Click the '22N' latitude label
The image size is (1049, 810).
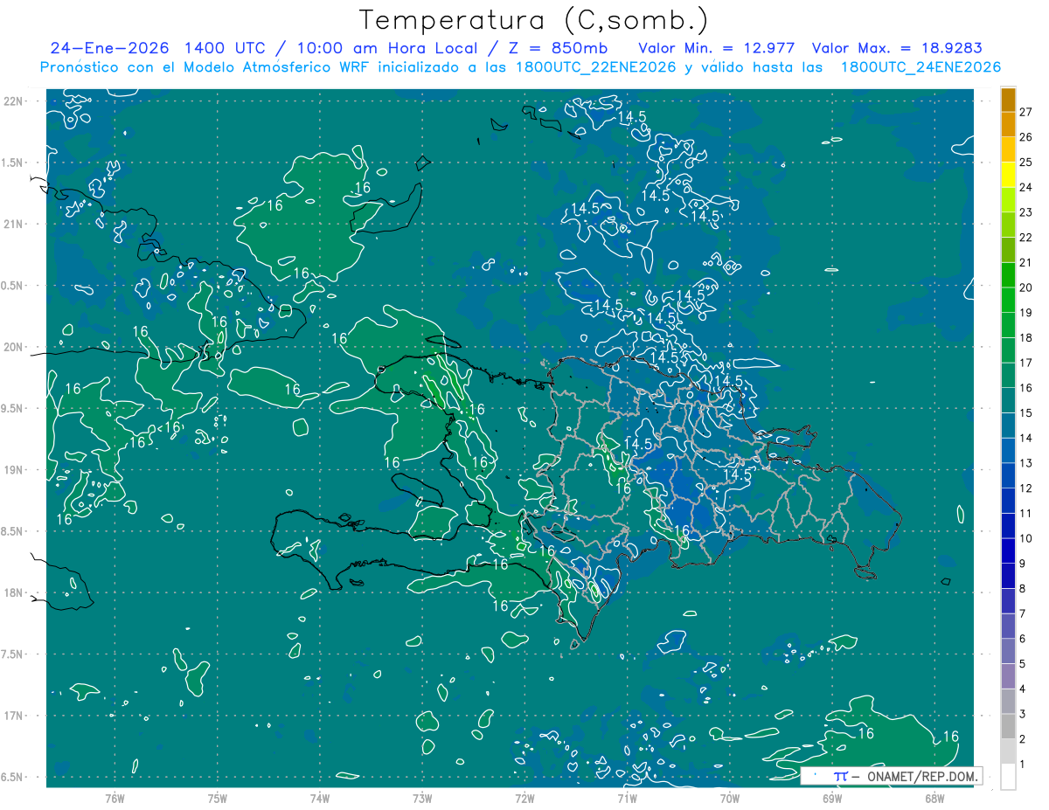15,100
